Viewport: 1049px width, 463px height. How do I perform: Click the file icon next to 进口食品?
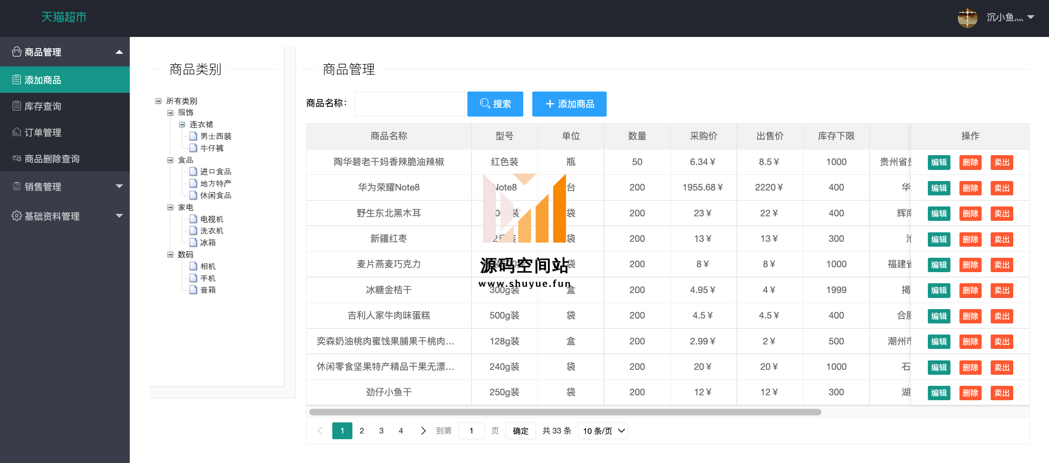(x=193, y=171)
